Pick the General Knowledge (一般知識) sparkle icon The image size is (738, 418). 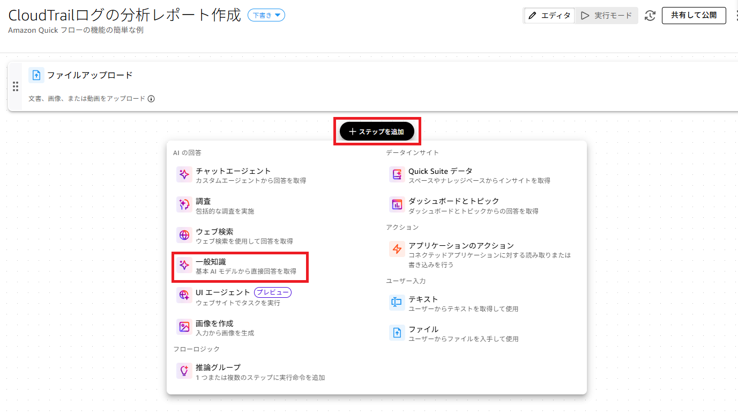(184, 265)
